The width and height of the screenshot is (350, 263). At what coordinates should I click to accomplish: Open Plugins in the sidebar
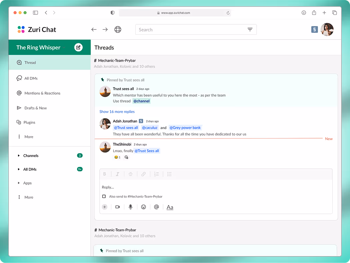pyautogui.click(x=26, y=122)
